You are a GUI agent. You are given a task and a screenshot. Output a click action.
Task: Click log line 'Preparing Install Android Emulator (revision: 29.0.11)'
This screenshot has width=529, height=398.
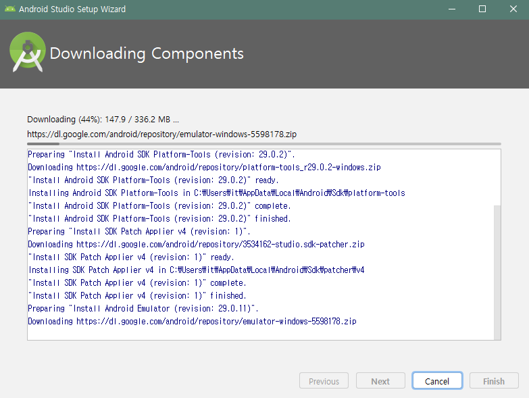click(x=143, y=308)
